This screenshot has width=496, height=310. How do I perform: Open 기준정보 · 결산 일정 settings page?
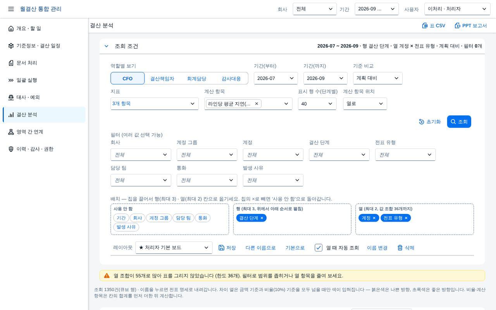pos(44,46)
